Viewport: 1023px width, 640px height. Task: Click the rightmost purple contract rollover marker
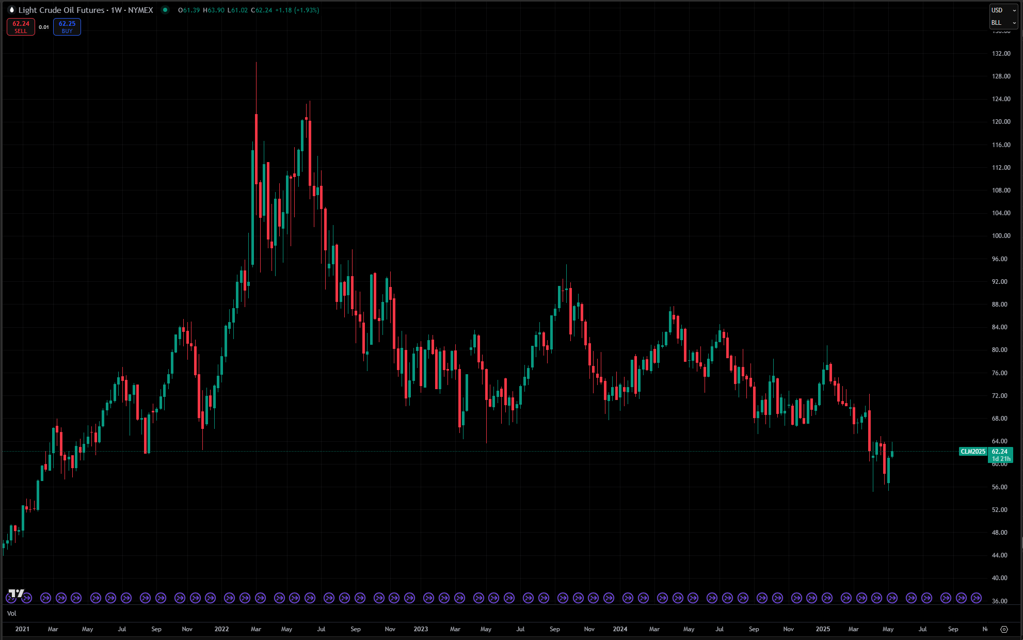[x=976, y=598]
